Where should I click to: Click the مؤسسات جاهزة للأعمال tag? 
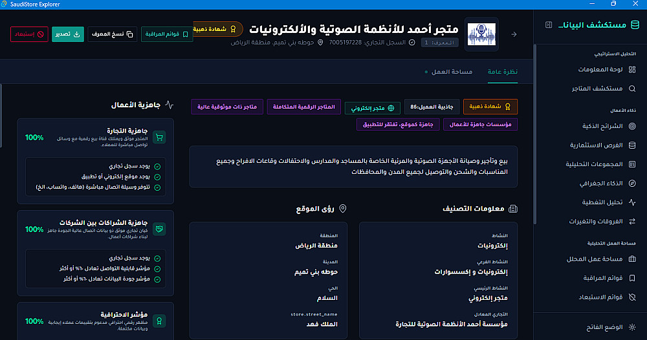[480, 125]
